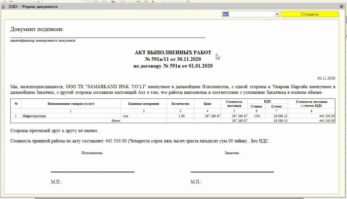The height and width of the screenshot is (199, 347).
Task: Click 'Стороны претензий друг к другу не имеют.'
Action: pyautogui.click(x=54, y=131)
